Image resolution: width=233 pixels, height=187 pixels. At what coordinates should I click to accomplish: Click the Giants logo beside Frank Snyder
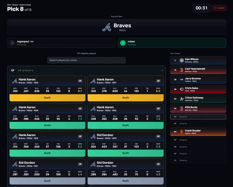182,132
